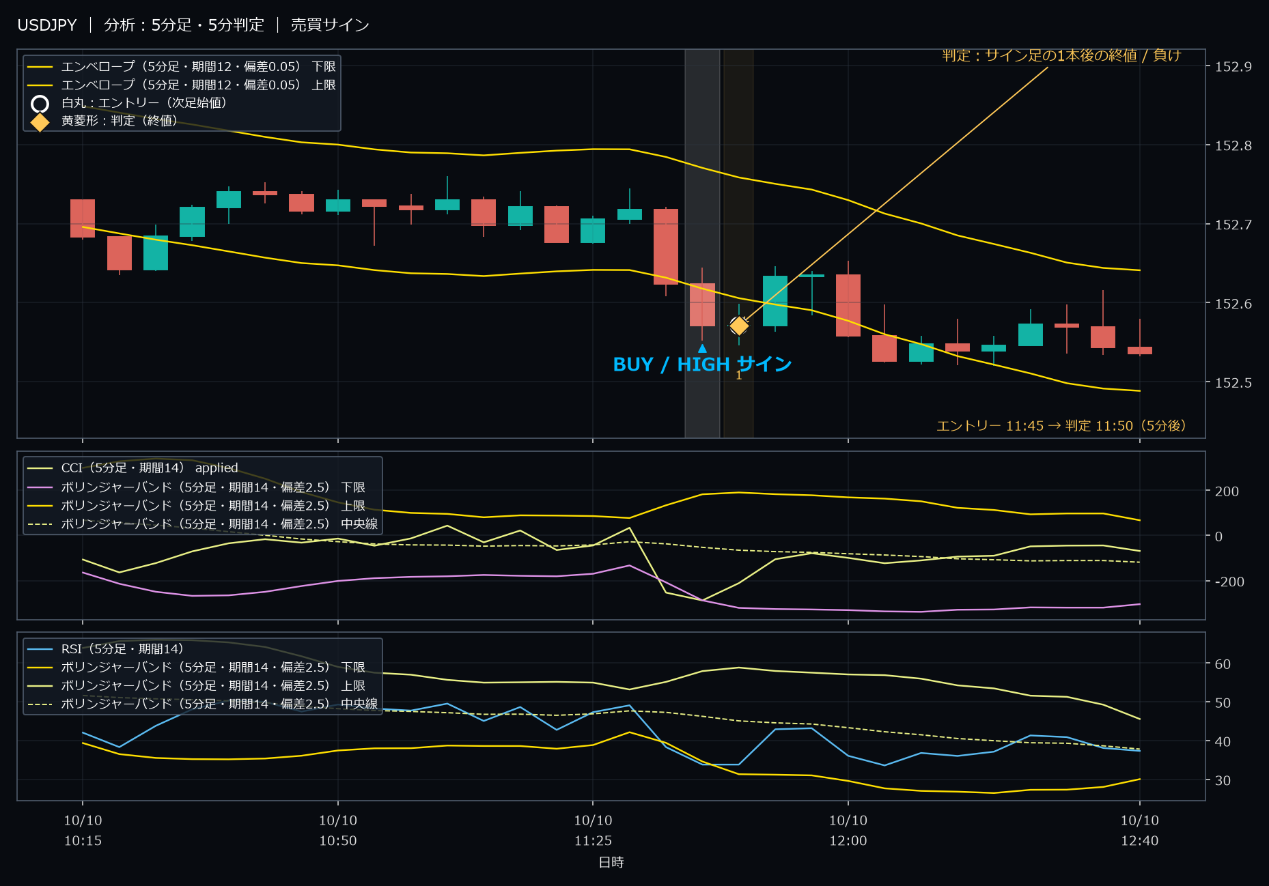The height and width of the screenshot is (886, 1269).
Task: Click the gray highlighted signal candle band
Action: [702, 243]
